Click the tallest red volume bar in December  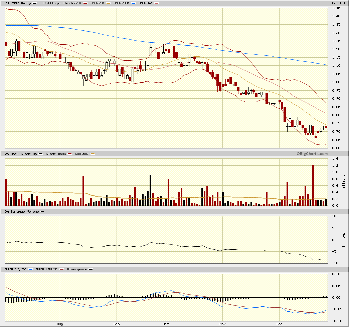[313, 185]
